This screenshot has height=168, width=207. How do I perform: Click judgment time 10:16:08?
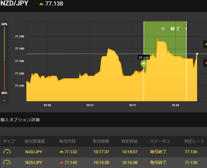point(130,162)
